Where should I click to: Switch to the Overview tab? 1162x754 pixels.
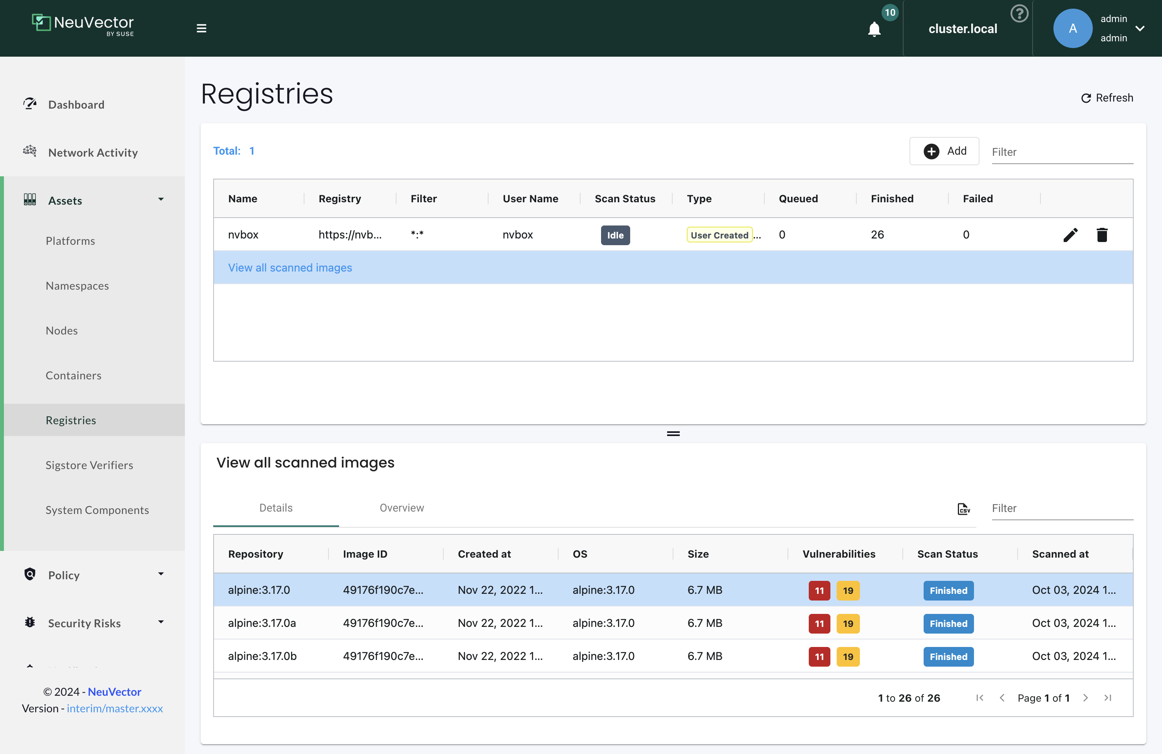[401, 508]
